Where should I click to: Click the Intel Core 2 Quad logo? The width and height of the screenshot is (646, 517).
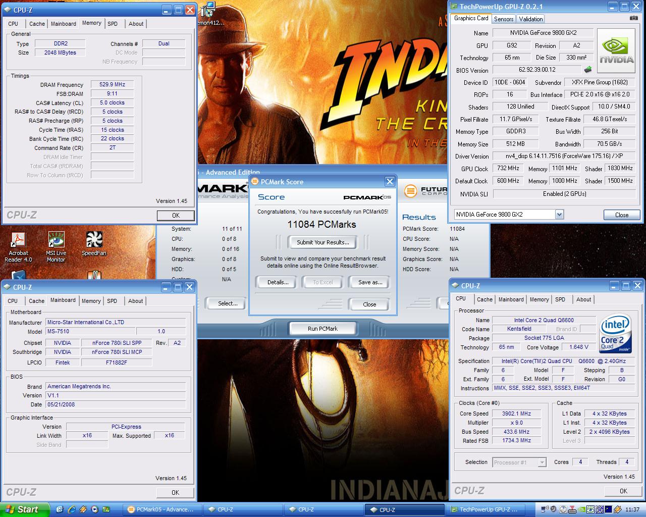click(616, 334)
